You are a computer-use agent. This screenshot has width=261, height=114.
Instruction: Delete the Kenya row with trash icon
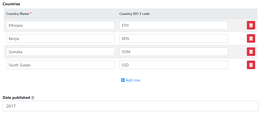(x=251, y=38)
